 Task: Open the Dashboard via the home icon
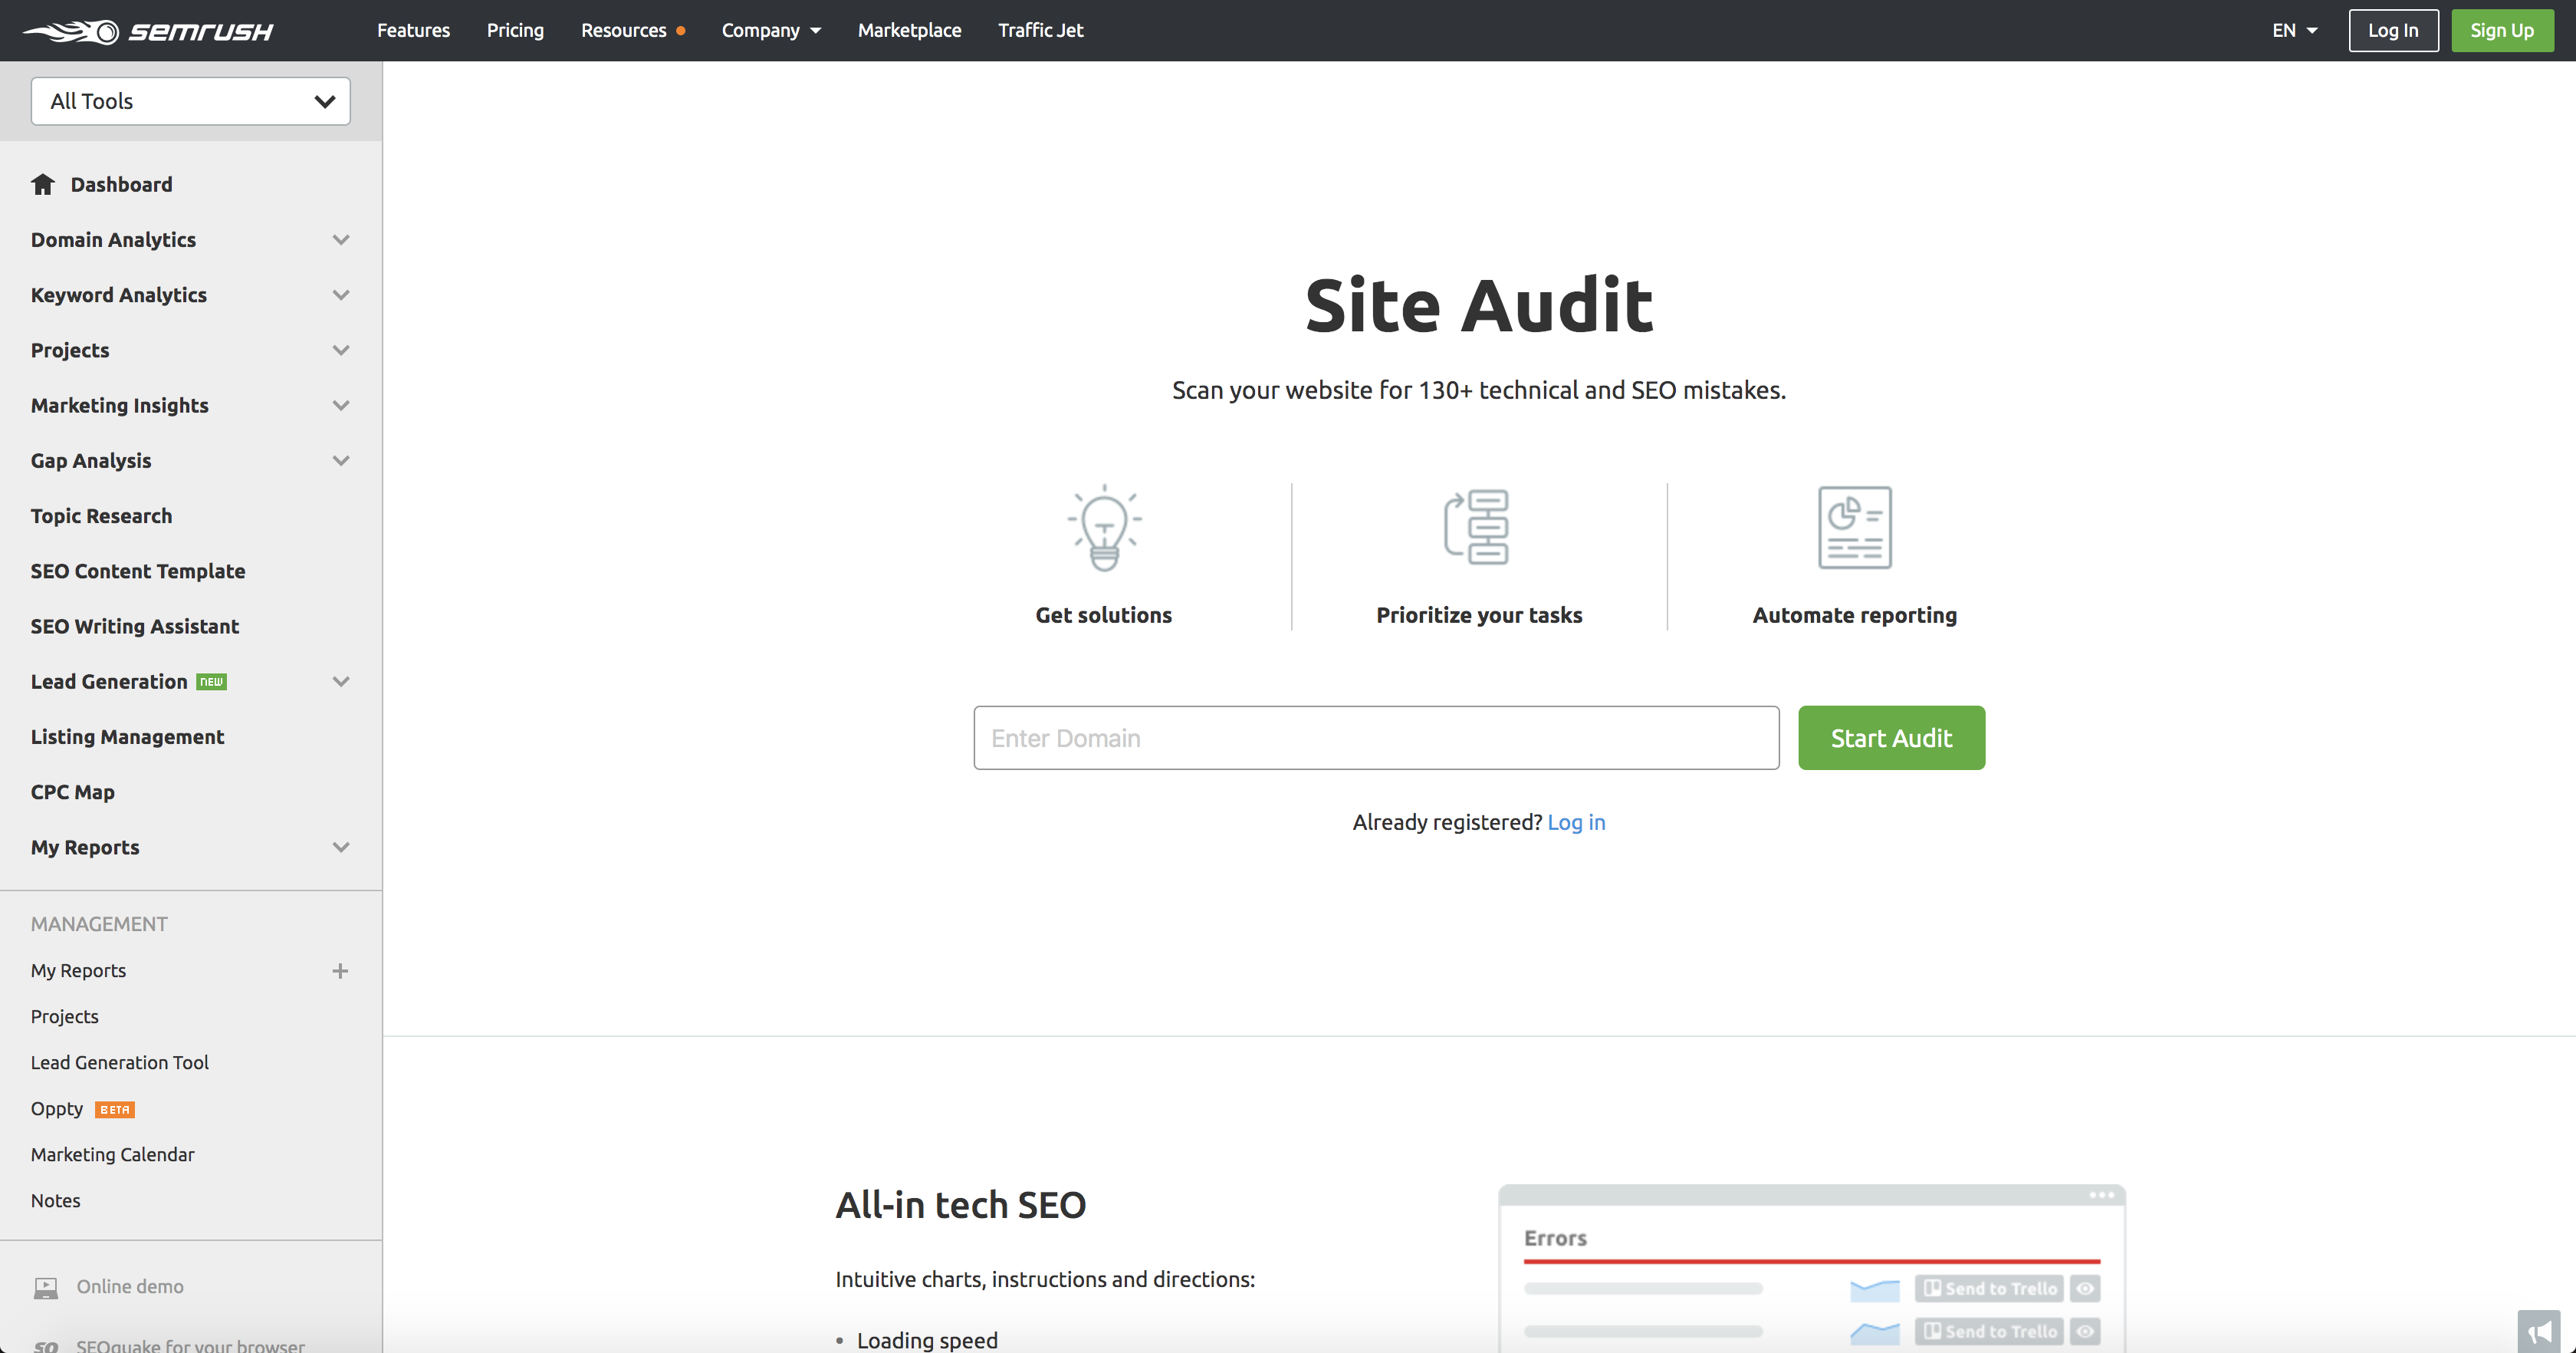point(44,184)
